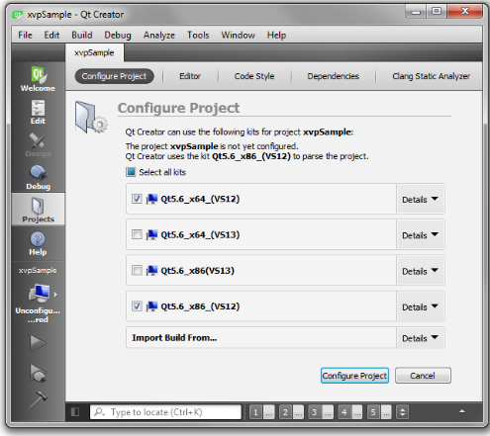Open the Help menu
Screen dimensions: 490x436
pos(276,35)
